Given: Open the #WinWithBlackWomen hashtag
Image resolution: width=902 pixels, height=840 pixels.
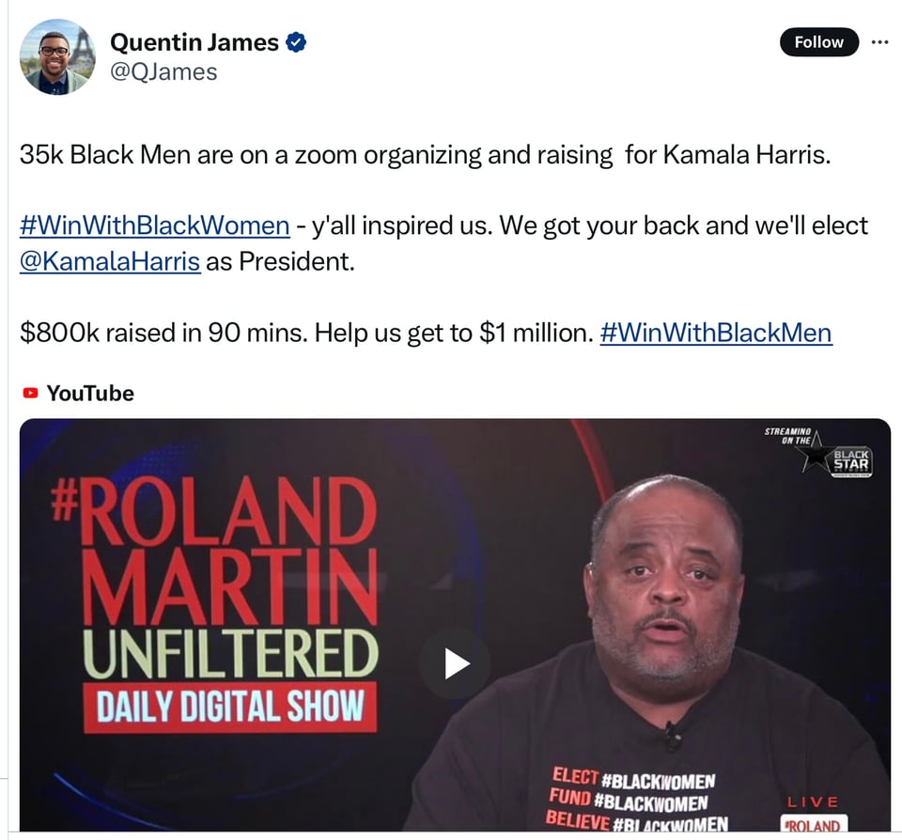Looking at the screenshot, I should [x=155, y=226].
